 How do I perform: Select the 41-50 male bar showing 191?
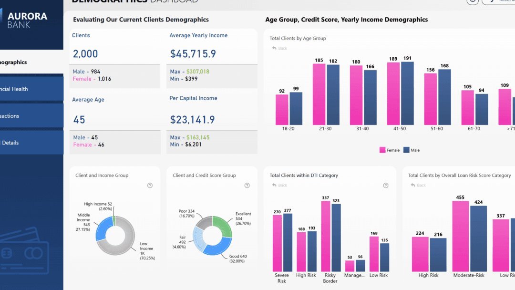pyautogui.click(x=407, y=93)
